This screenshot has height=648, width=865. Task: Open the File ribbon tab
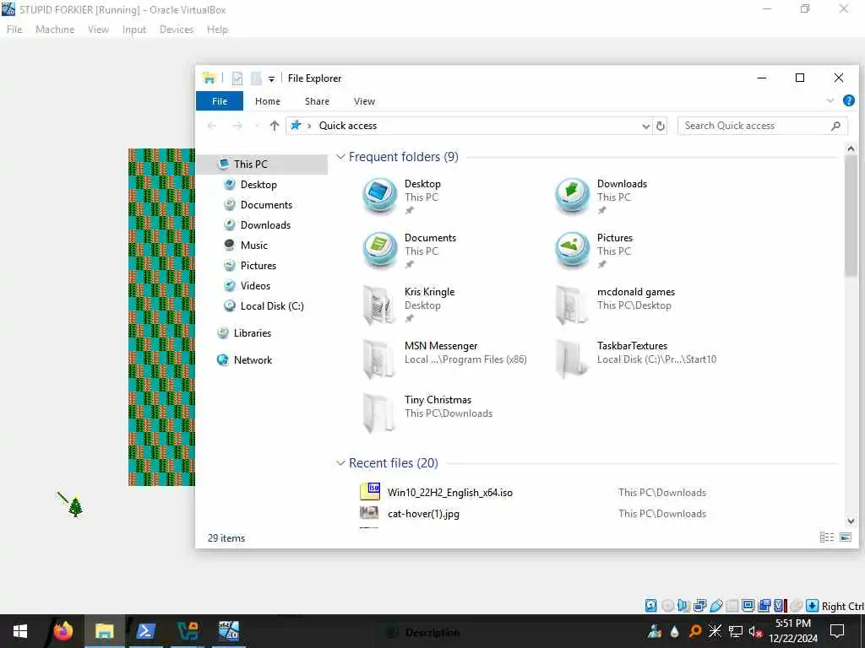point(220,101)
